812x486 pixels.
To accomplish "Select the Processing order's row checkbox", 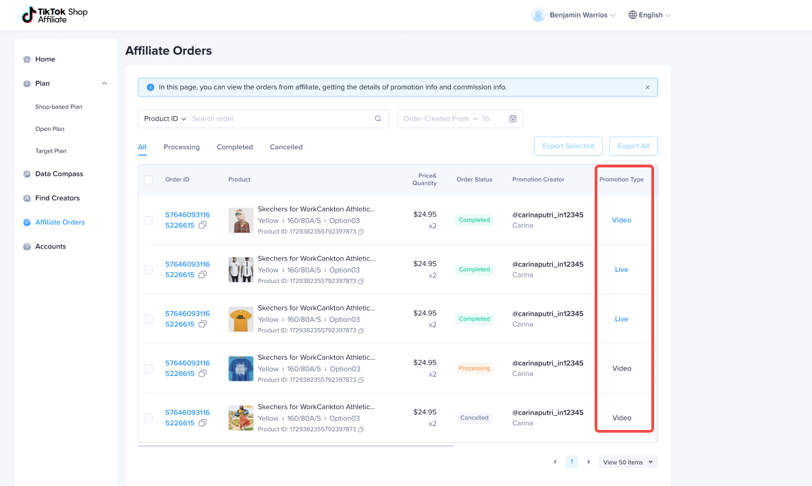I will click(148, 369).
